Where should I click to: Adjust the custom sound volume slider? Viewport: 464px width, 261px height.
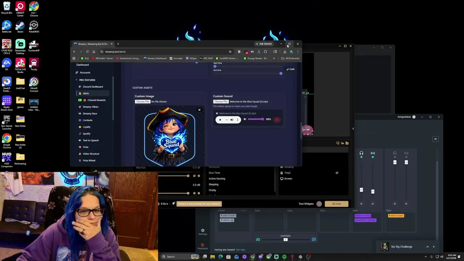(x=256, y=119)
